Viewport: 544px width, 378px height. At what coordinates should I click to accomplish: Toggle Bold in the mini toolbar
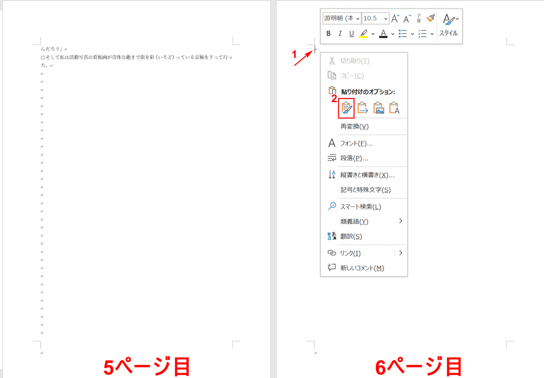click(328, 34)
